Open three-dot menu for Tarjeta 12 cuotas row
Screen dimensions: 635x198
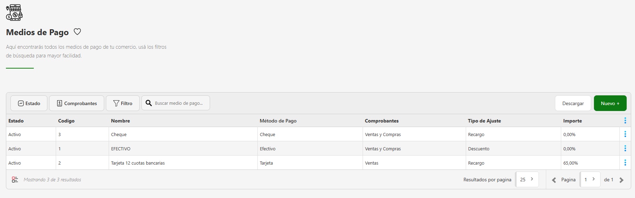pyautogui.click(x=625, y=163)
